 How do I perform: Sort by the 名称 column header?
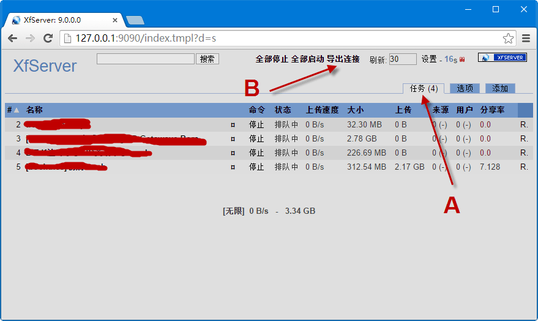tap(34, 110)
